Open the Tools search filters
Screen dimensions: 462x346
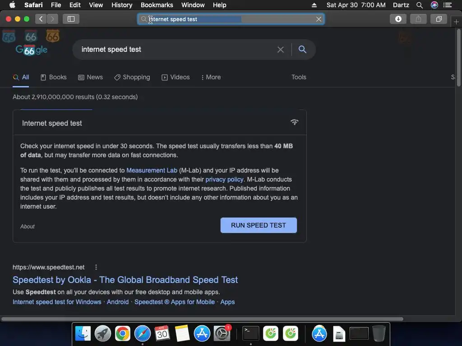[x=299, y=77]
